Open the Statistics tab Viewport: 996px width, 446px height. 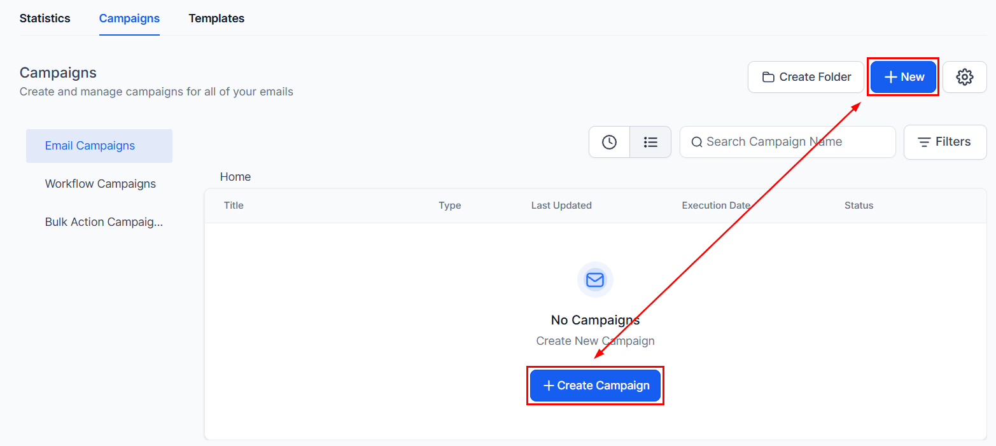(x=45, y=18)
